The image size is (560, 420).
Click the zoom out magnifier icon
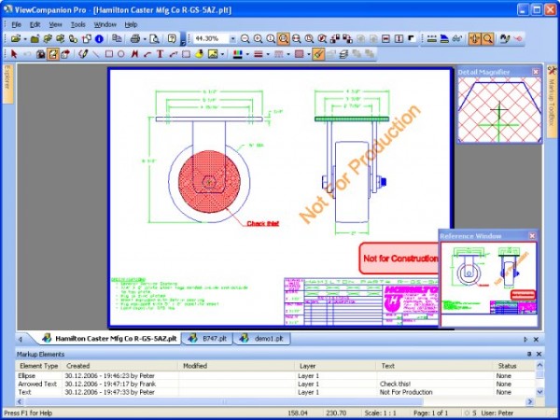point(245,39)
